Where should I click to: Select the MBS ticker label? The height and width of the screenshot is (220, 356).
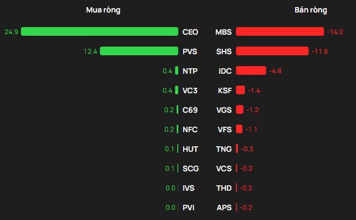click(x=223, y=32)
